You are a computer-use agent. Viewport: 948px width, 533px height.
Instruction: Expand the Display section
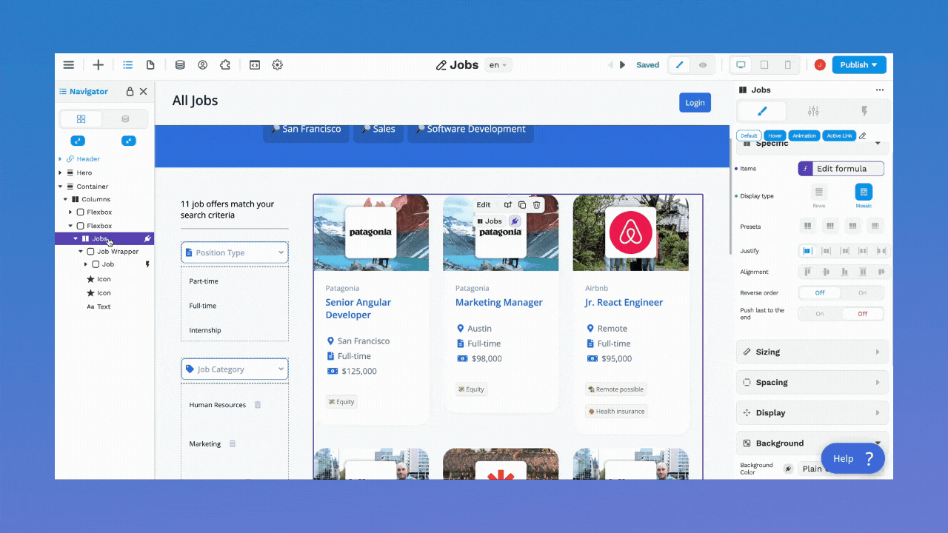coord(812,413)
